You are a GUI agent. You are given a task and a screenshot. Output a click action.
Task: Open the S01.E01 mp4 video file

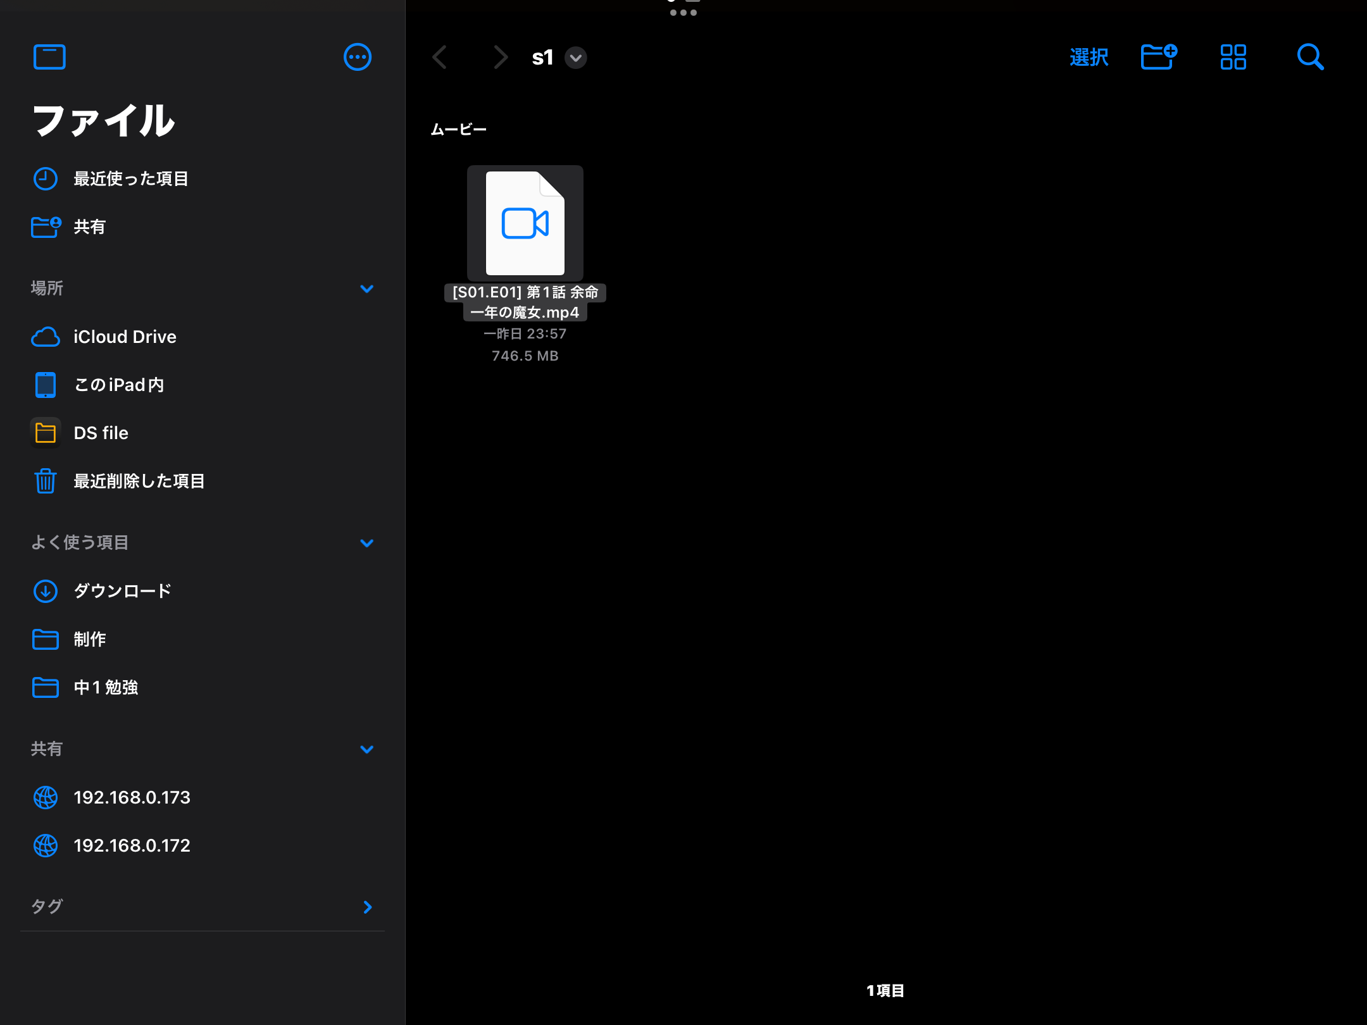525,223
